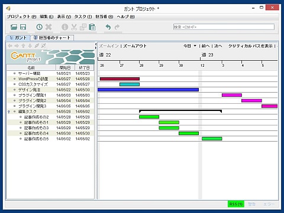Click the Move task up arrow icon
Image resolution: width=284 pixels, height=213 pixels.
pos(23,46)
